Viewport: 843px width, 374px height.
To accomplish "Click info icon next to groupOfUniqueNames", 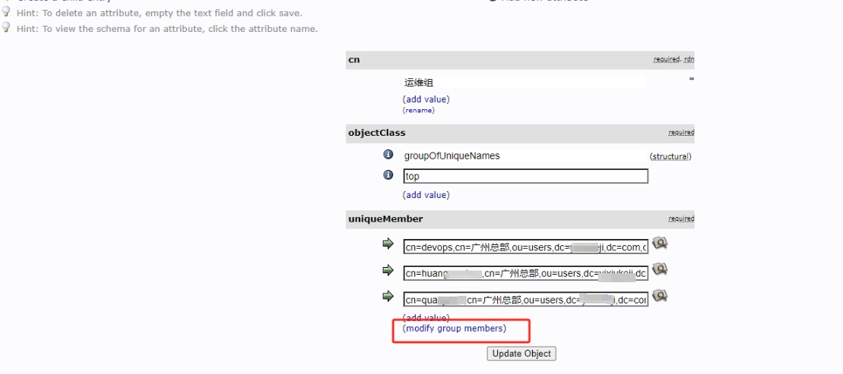I will pos(388,155).
